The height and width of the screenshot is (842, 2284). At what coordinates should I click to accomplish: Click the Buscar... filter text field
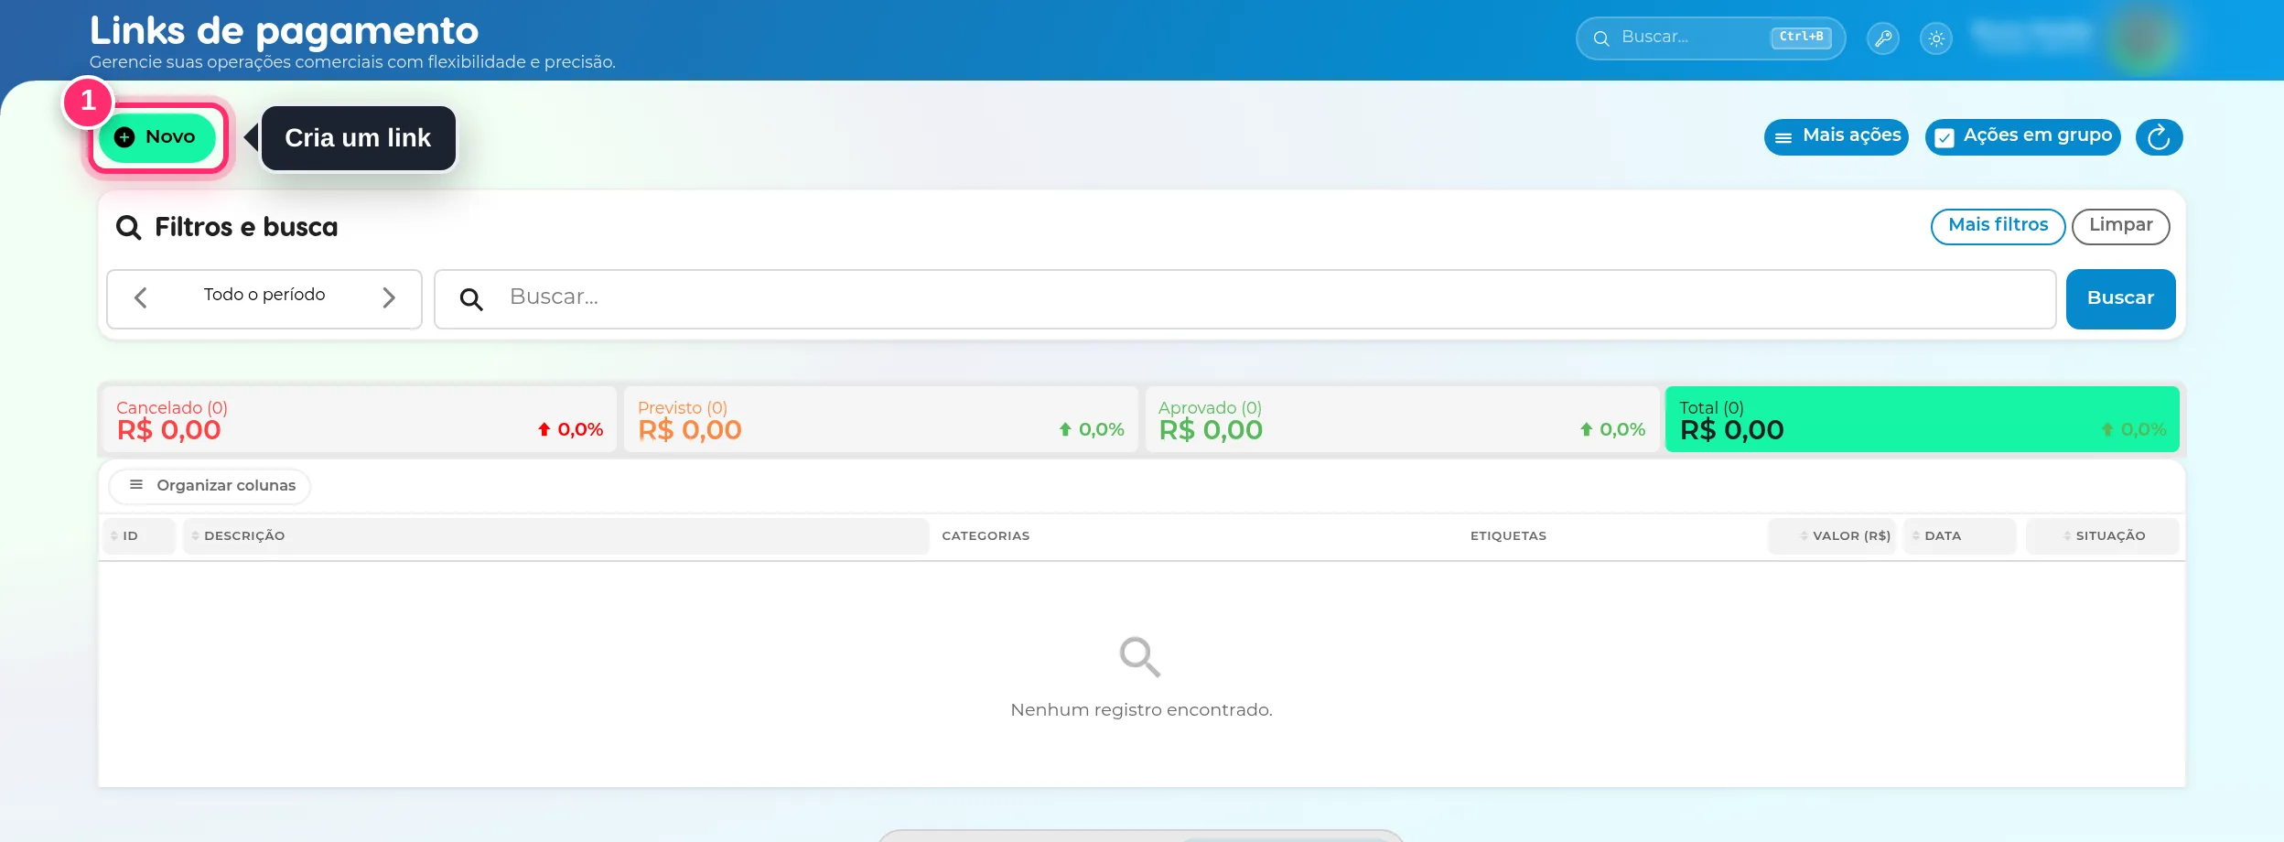pyautogui.click(x=1245, y=298)
